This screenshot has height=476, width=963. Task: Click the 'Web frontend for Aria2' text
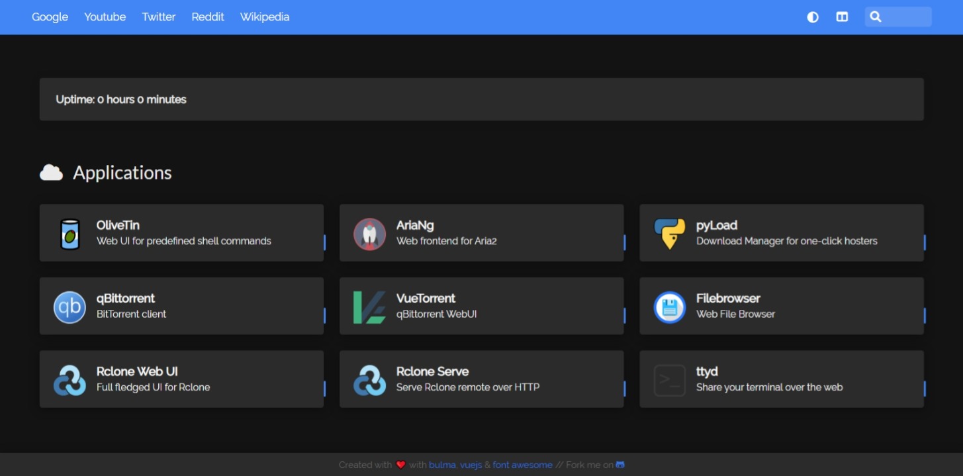tap(447, 241)
